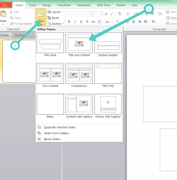
Task: Open the Layout dropdown
Action: [x=55, y=12]
